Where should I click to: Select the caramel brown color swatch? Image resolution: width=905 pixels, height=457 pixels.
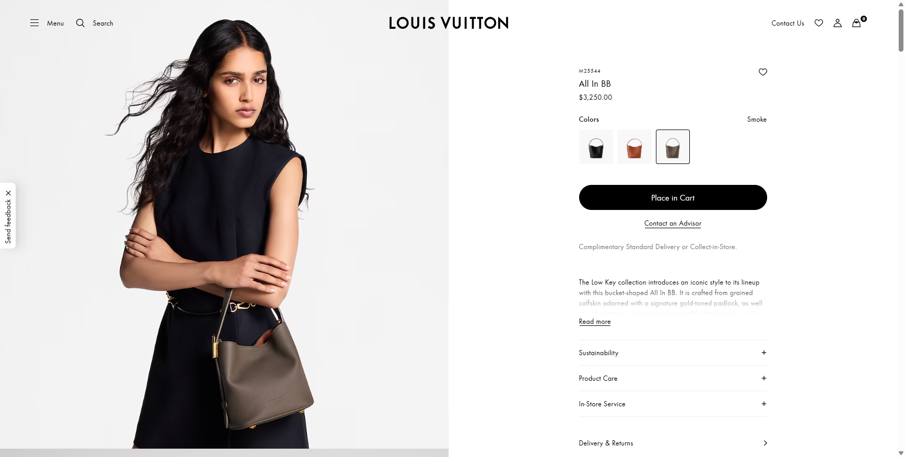(x=634, y=147)
